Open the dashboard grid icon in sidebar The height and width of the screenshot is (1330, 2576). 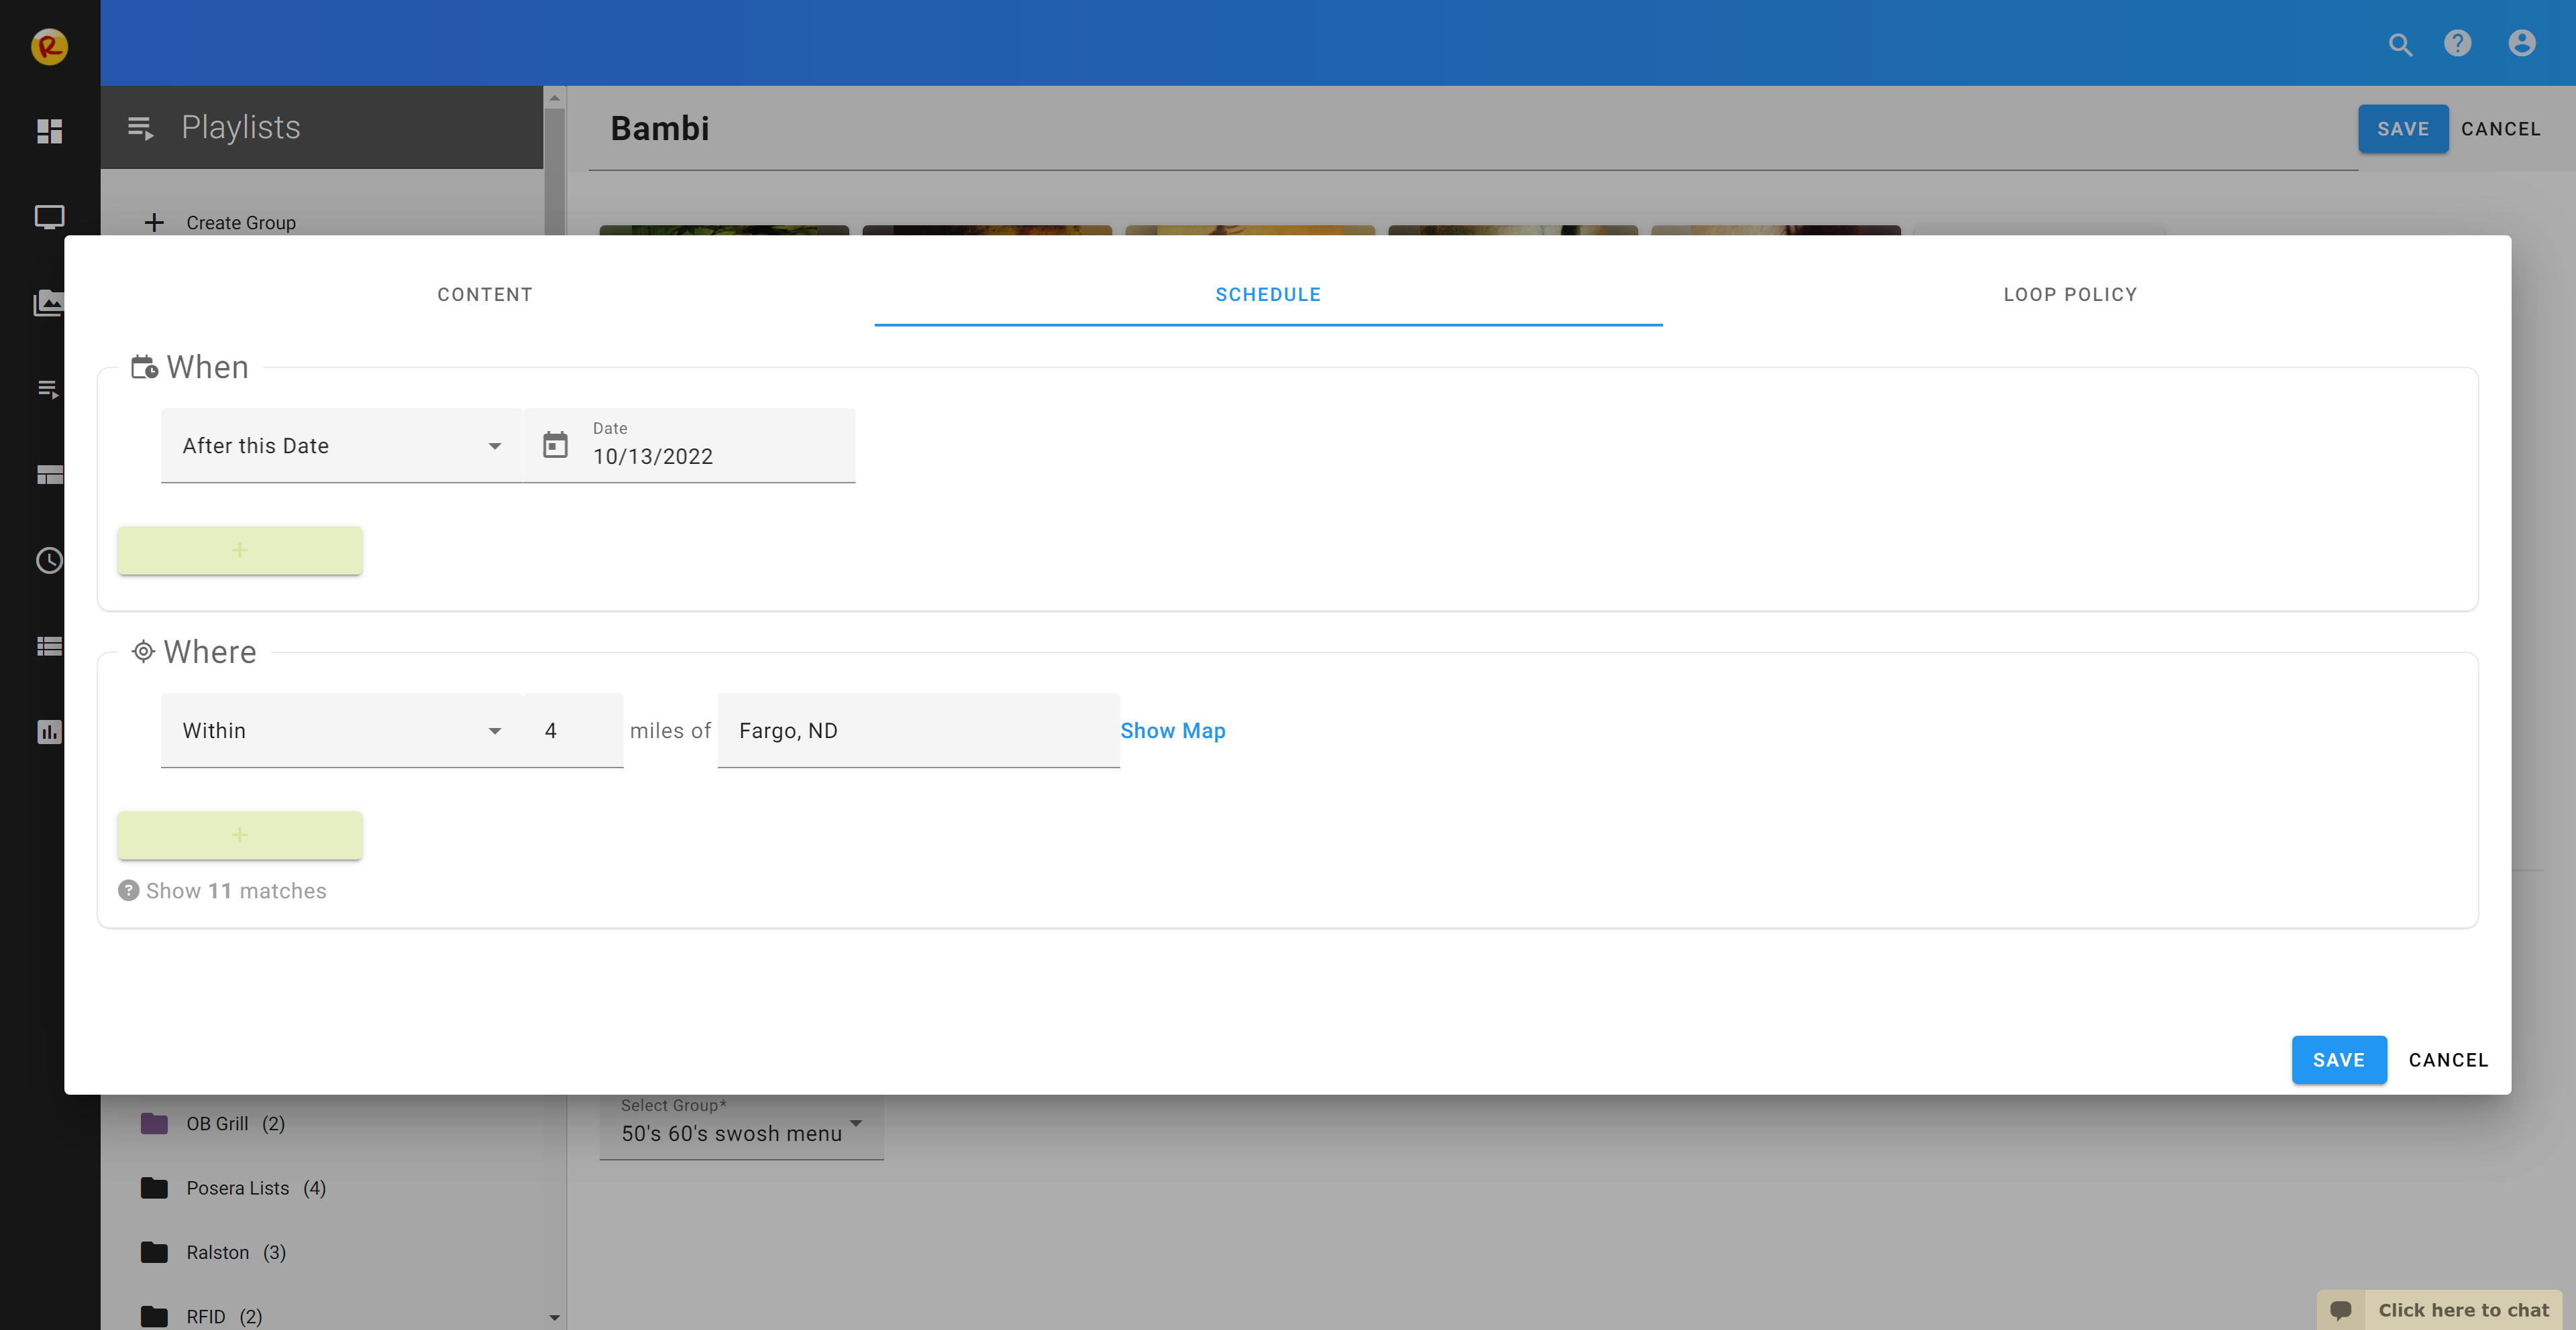click(x=49, y=131)
